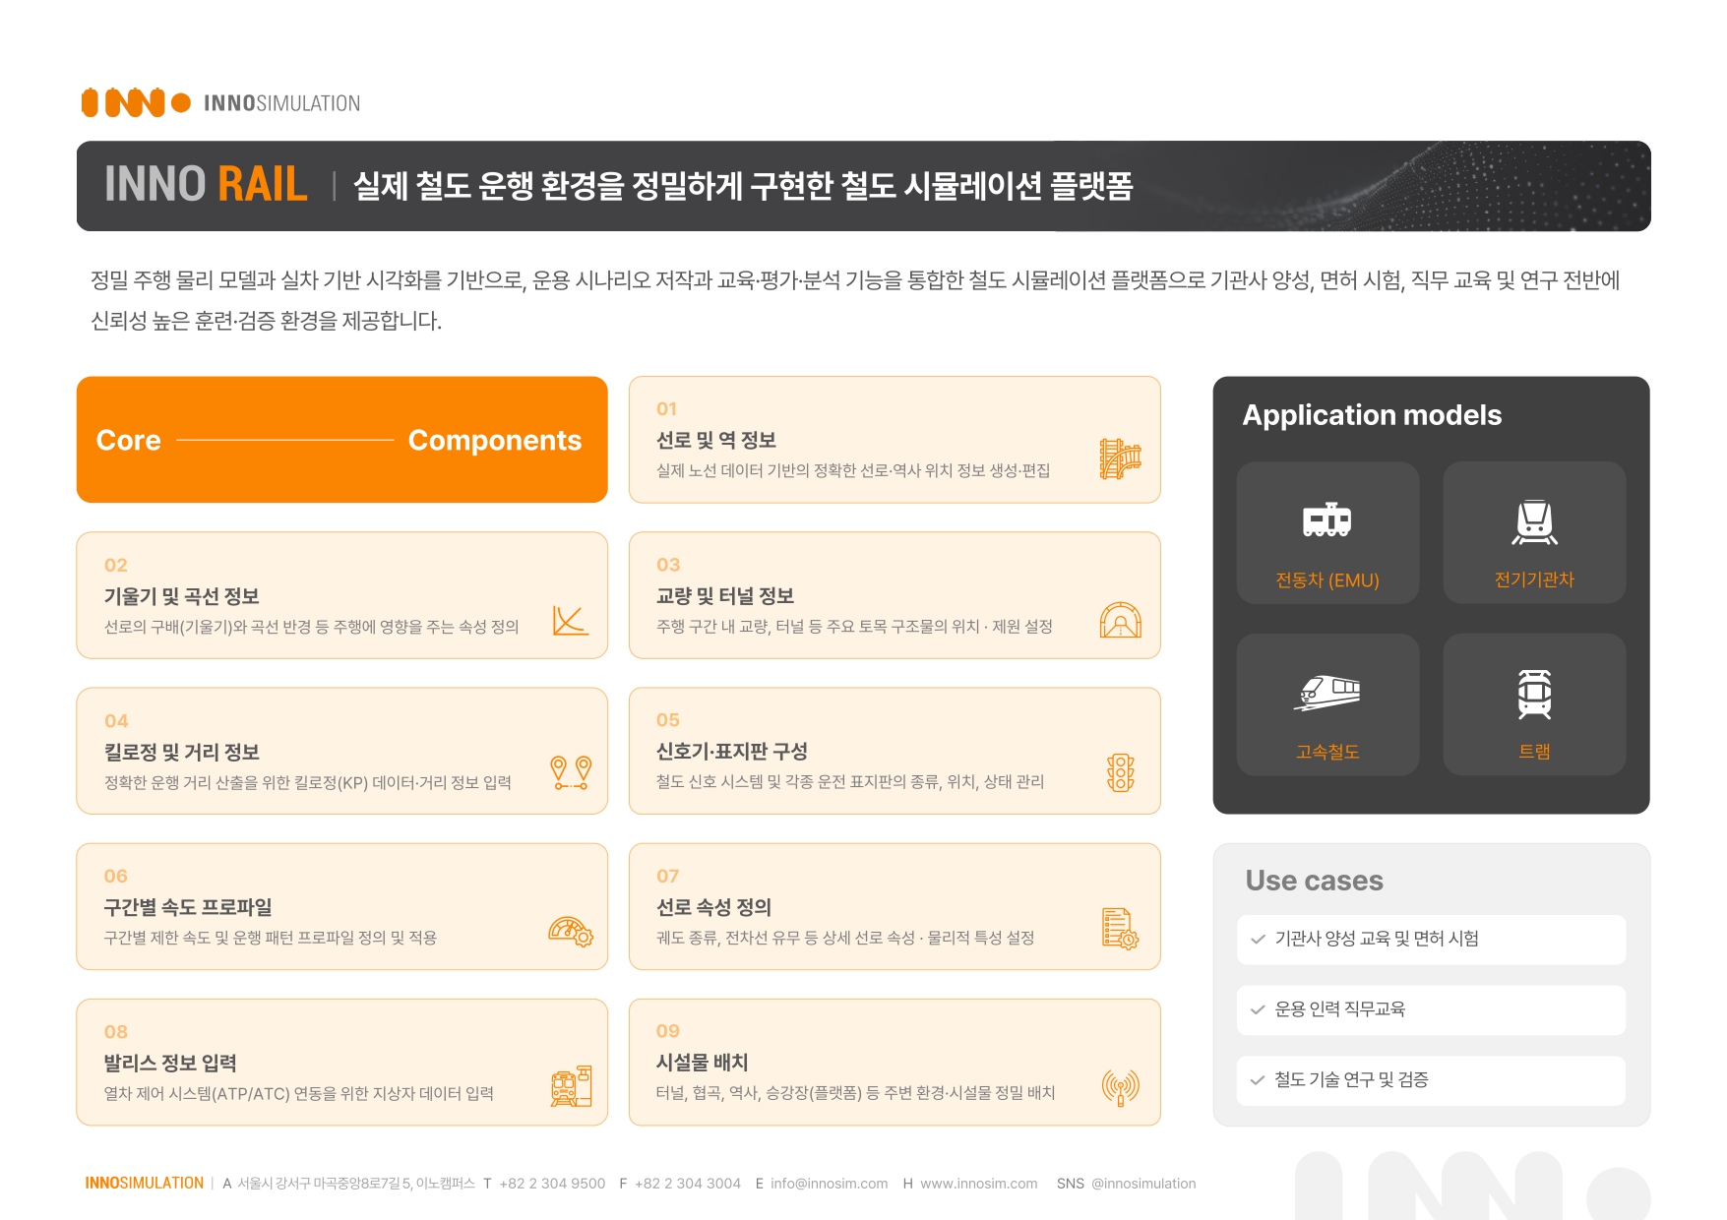Image resolution: width=1727 pixels, height=1220 pixels.
Task: Click the high-speed rail icon
Action: [1326, 693]
